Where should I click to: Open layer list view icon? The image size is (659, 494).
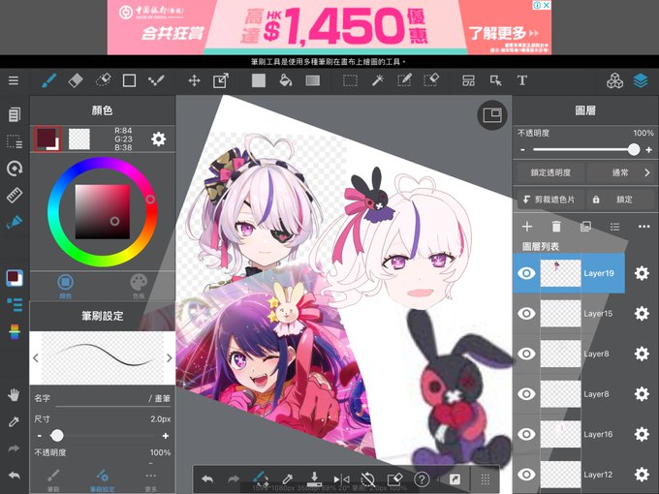(614, 227)
